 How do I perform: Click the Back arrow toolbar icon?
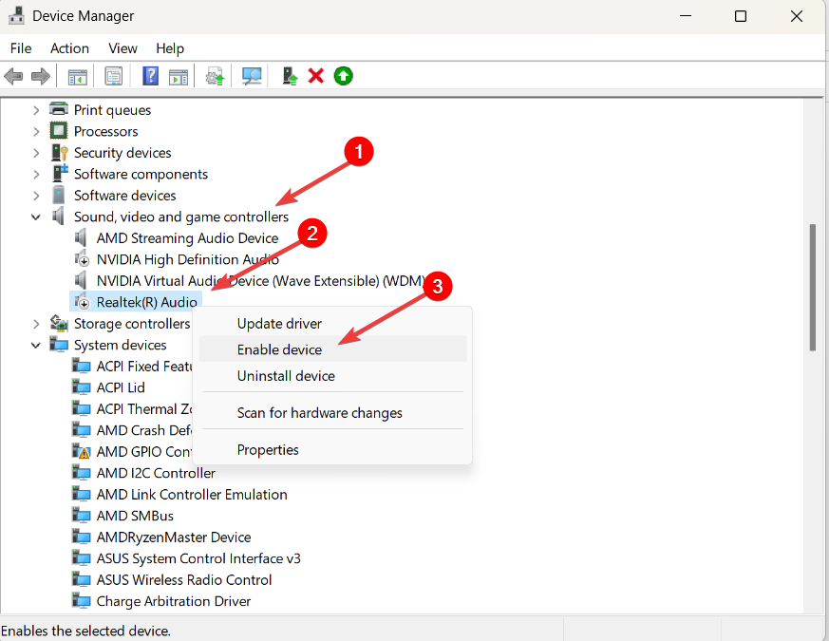(13, 76)
